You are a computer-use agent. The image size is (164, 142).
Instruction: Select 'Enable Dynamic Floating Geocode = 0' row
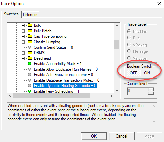click(65, 86)
